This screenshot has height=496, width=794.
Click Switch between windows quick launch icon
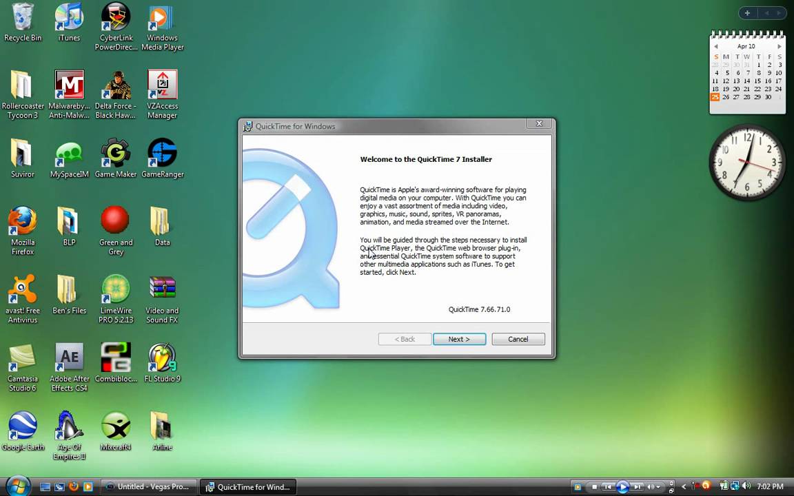59,487
